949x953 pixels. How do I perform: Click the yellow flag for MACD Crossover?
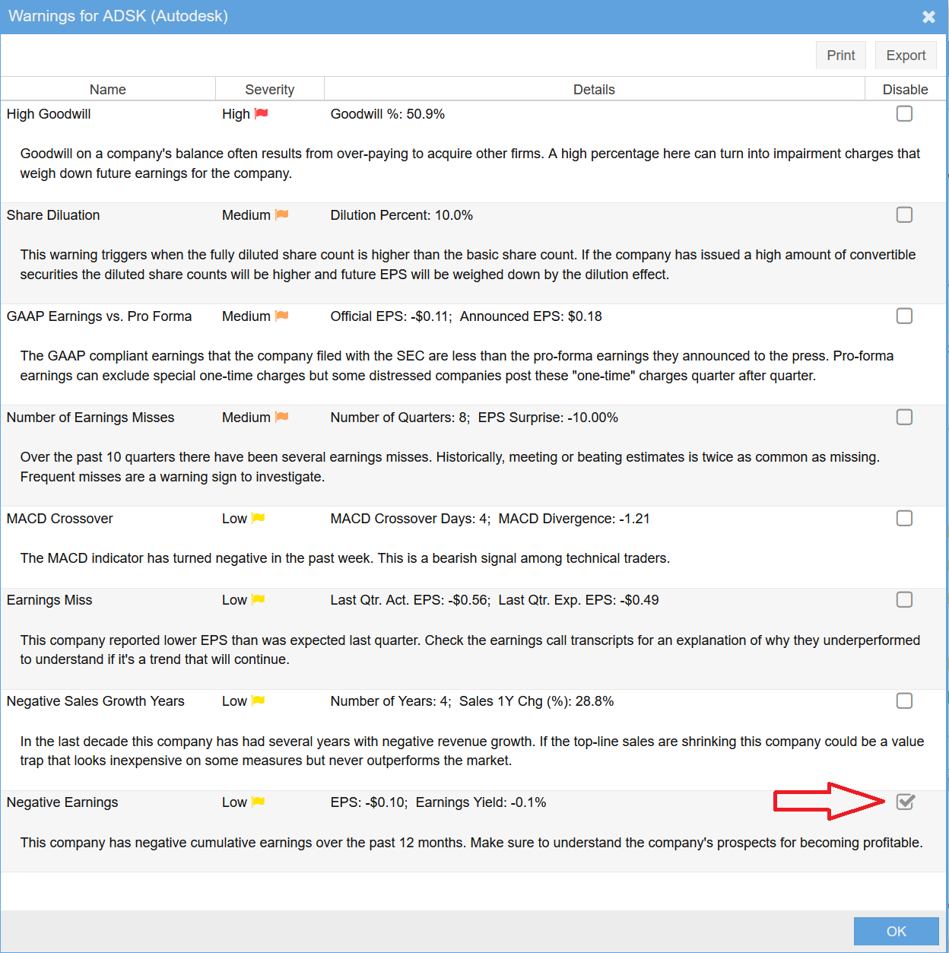coord(259,518)
